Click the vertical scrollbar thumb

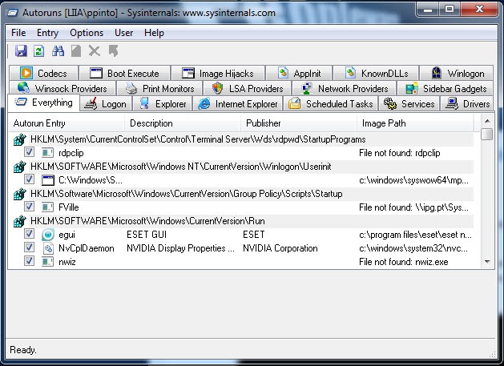click(487, 134)
